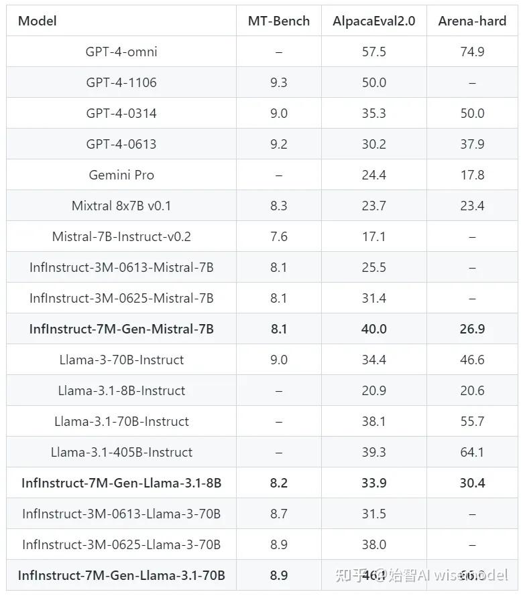
Task: Click bold InfInstruct-7M-Gen-Mistral-7B row label
Action: [x=121, y=329]
